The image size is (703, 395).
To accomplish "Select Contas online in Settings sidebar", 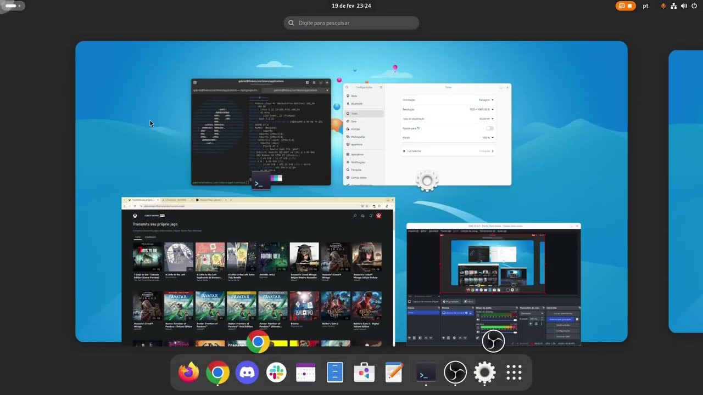I will click(x=364, y=178).
